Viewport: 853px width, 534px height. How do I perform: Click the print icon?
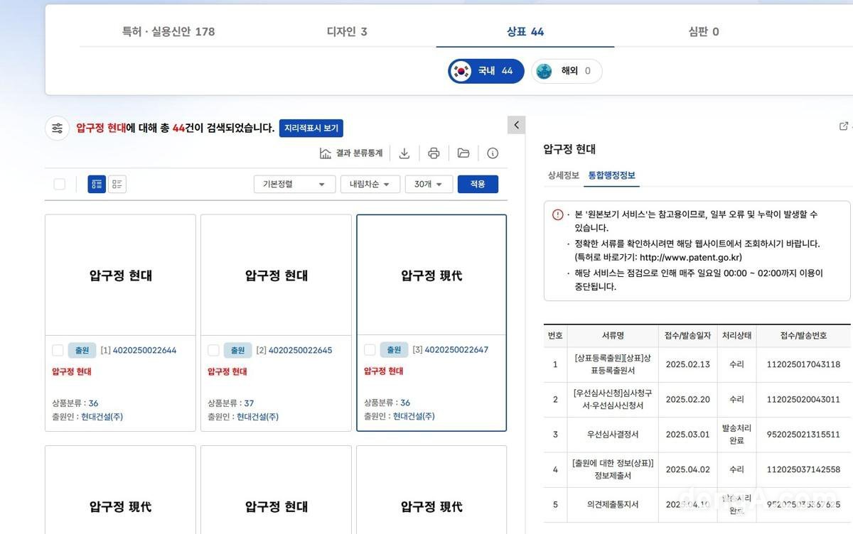[x=434, y=153]
